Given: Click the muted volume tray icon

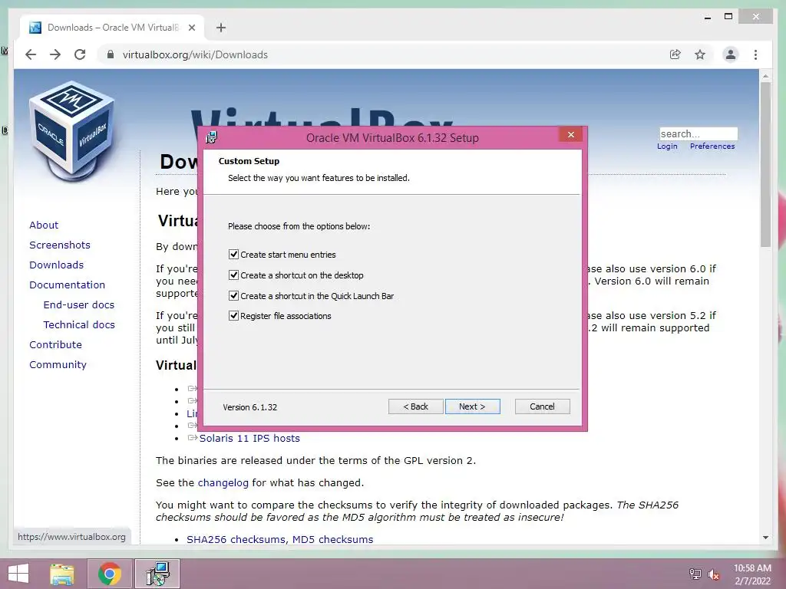Looking at the screenshot, I should click(x=713, y=574).
